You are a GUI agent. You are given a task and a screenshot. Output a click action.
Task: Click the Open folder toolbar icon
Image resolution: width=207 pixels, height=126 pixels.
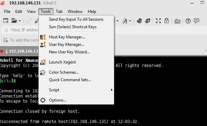(x=14, y=21)
